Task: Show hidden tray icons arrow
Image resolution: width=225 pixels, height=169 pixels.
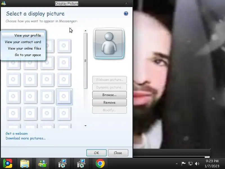Action: click(x=177, y=164)
